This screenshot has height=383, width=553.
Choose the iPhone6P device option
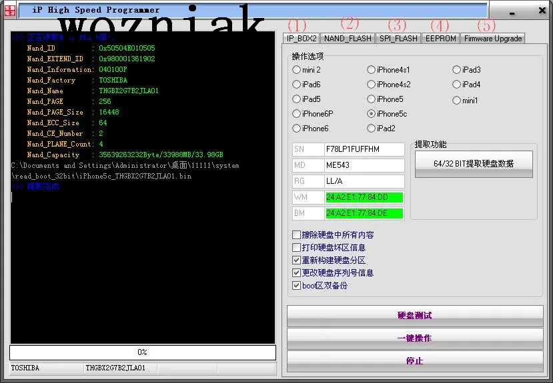(x=313, y=114)
